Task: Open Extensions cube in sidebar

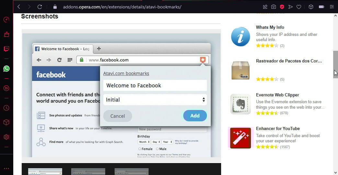Action: click(x=6, y=122)
